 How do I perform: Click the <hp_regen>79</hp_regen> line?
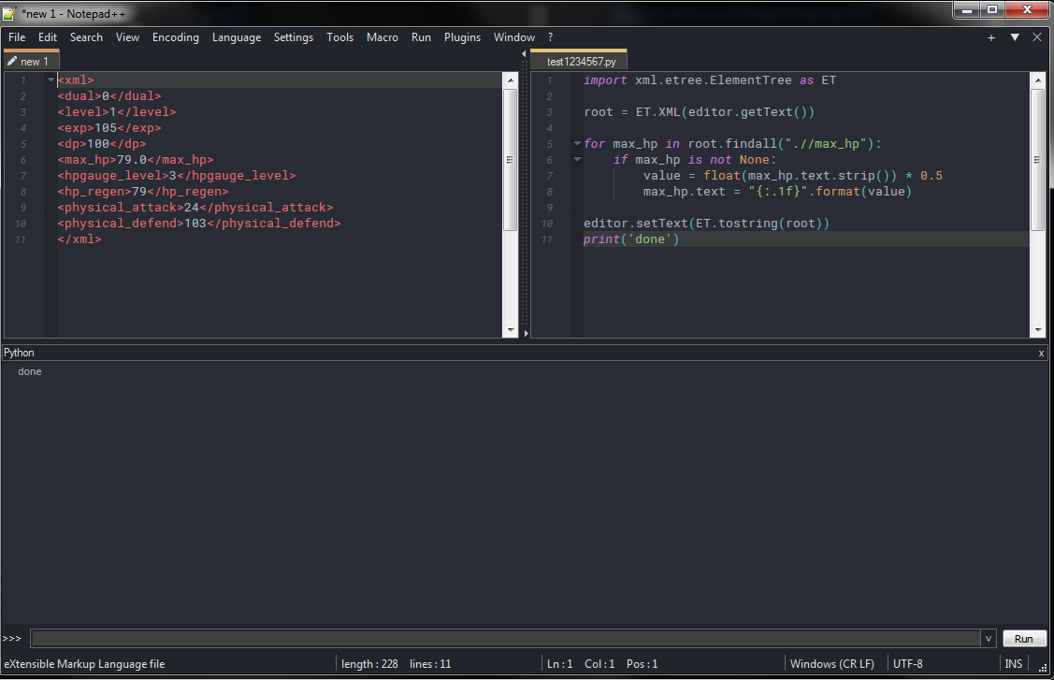143,192
